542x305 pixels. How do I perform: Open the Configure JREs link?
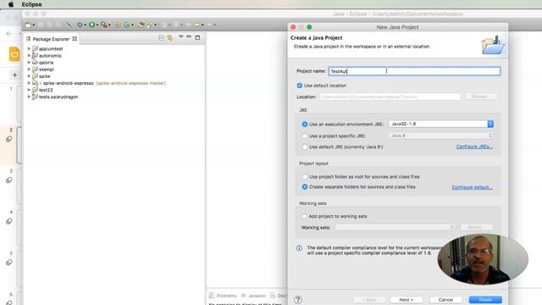[474, 147]
